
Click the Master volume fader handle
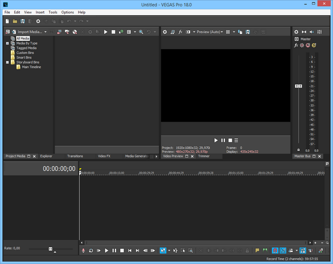(x=298, y=86)
